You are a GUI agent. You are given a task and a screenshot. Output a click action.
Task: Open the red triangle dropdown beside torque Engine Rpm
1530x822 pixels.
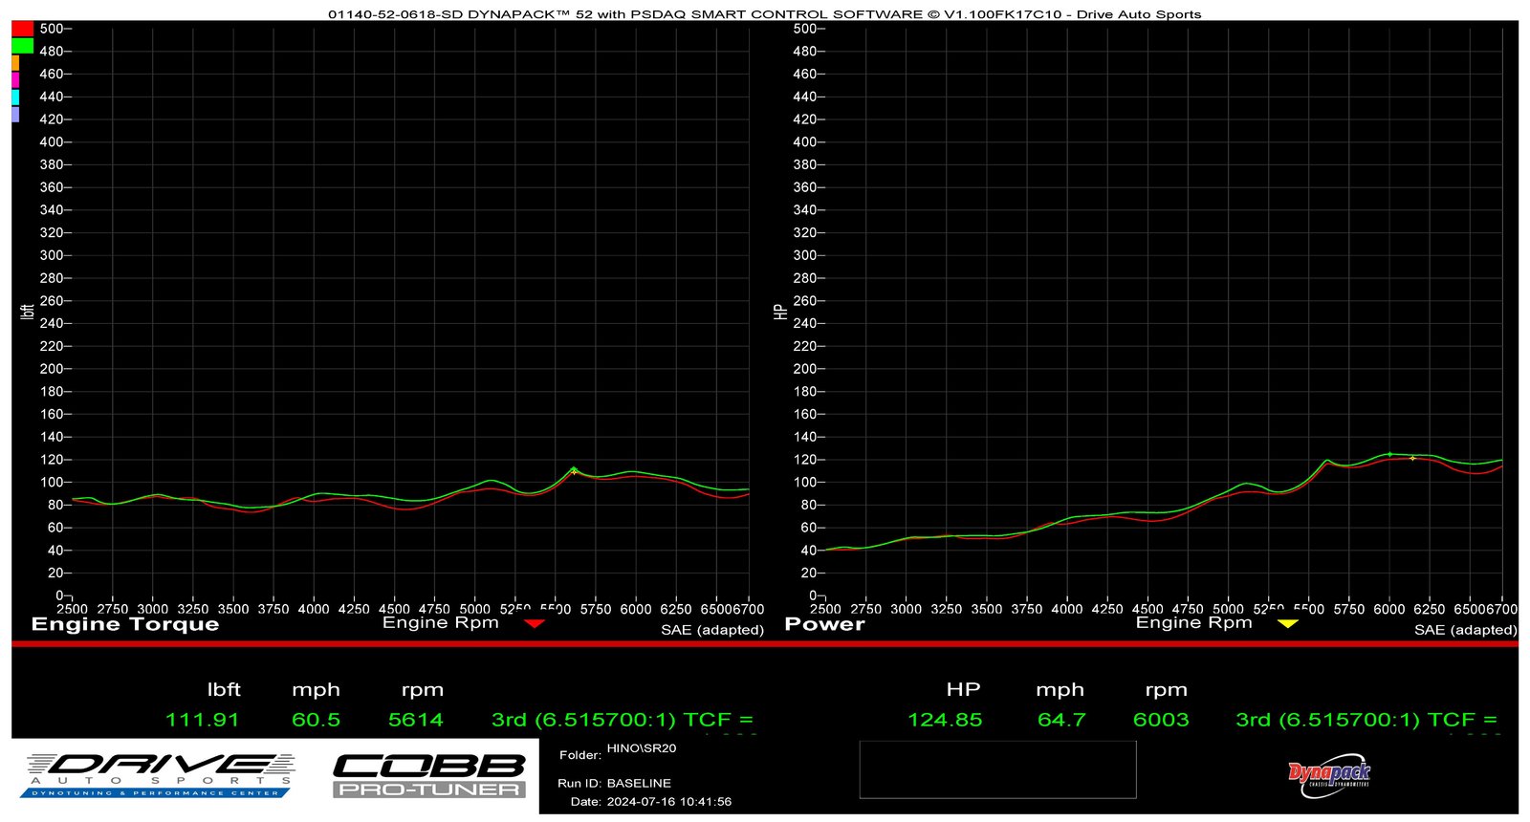tap(535, 624)
